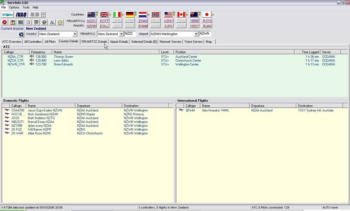This screenshot has width=350, height=211.
Task: Open the weather cloud icon tool
Action: click(x=44, y=22)
